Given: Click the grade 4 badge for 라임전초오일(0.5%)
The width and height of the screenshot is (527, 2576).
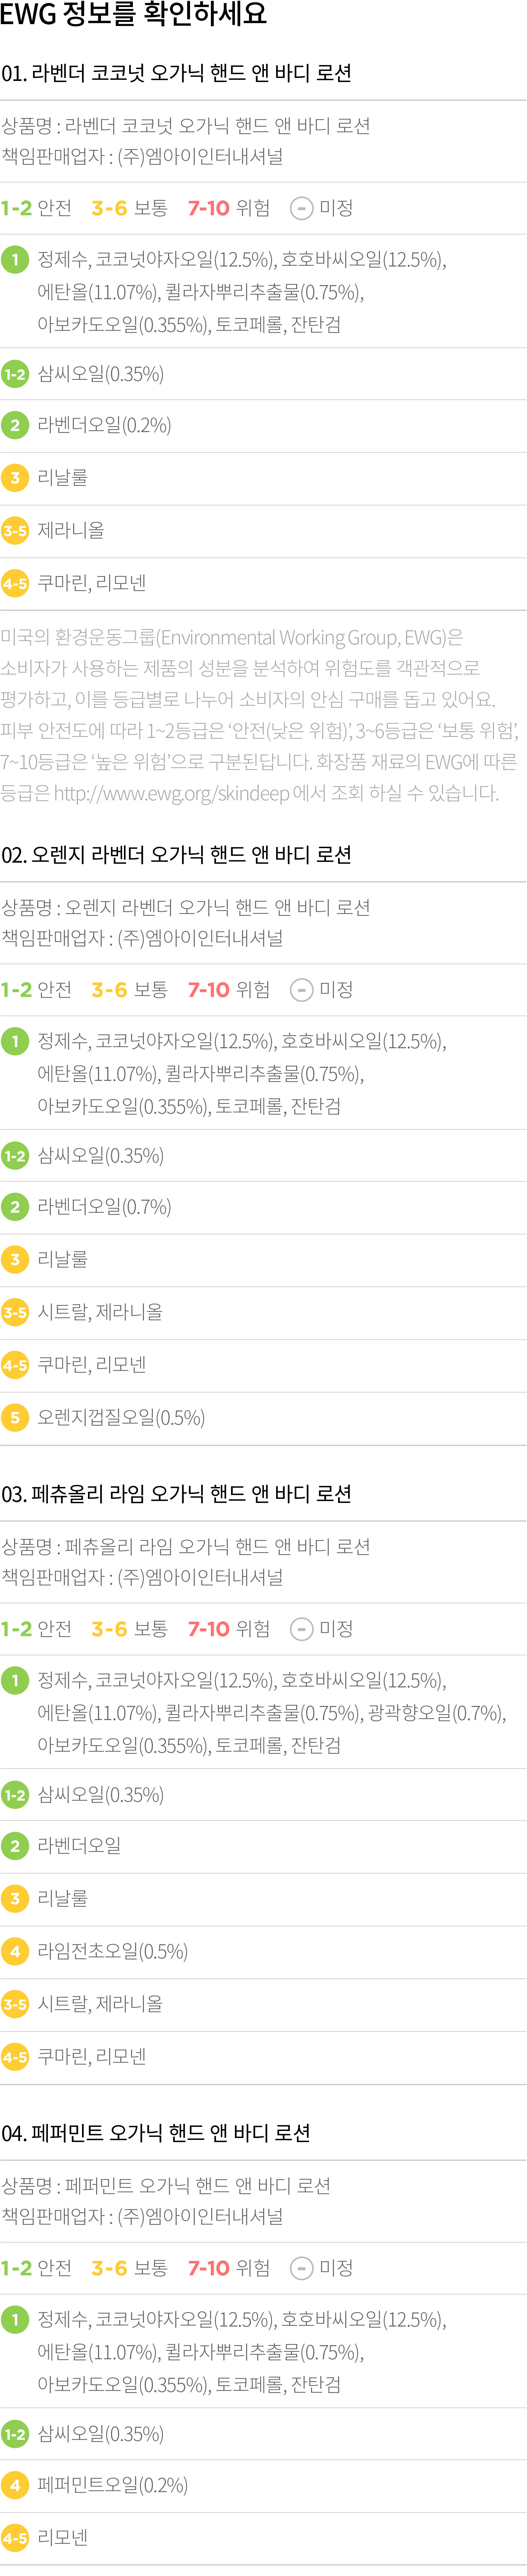Looking at the screenshot, I should pyautogui.click(x=15, y=1951).
